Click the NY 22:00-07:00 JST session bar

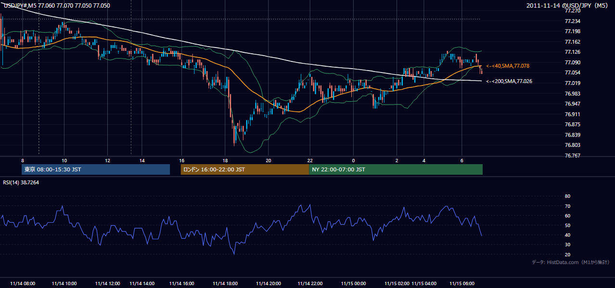click(396, 169)
